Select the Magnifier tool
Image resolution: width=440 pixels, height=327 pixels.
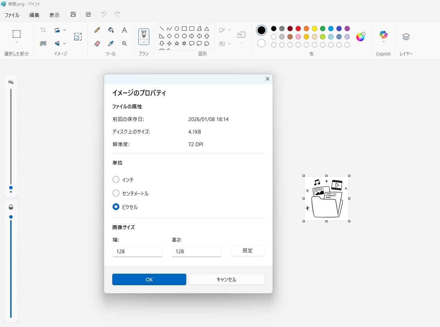click(124, 44)
